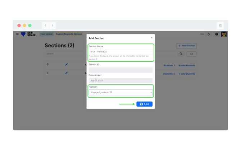This screenshot has width=241, height=150.
Task: Click the New Section button
Action: pyautogui.click(x=186, y=46)
